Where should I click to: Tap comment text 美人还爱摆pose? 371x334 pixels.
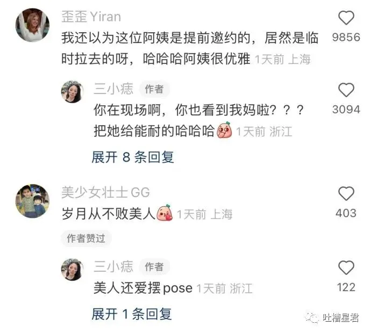click(x=143, y=288)
